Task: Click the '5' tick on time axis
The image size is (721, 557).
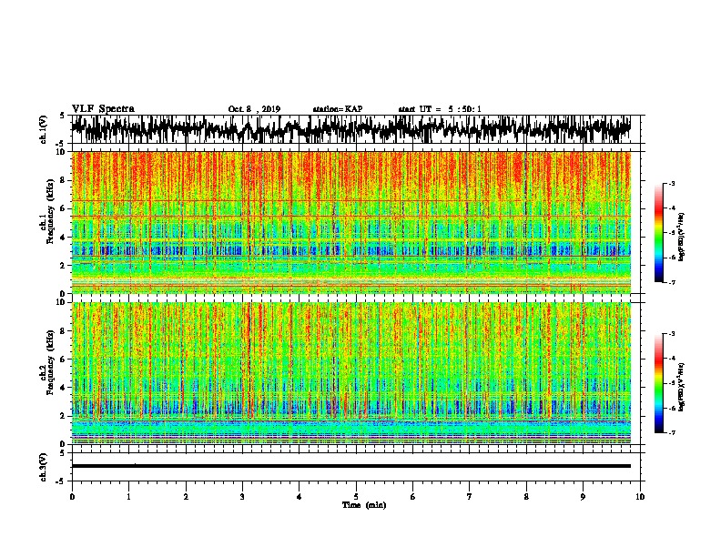Action: pyautogui.click(x=356, y=497)
